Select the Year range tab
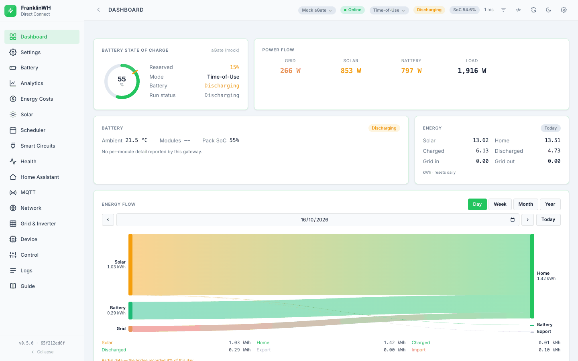This screenshot has height=361, width=578. (x=550, y=205)
